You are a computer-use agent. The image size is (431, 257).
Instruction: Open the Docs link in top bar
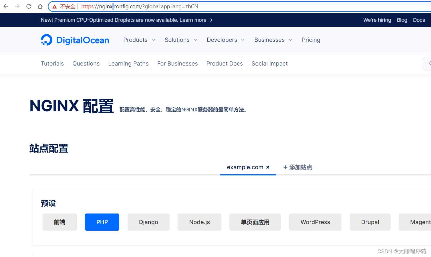click(x=419, y=20)
